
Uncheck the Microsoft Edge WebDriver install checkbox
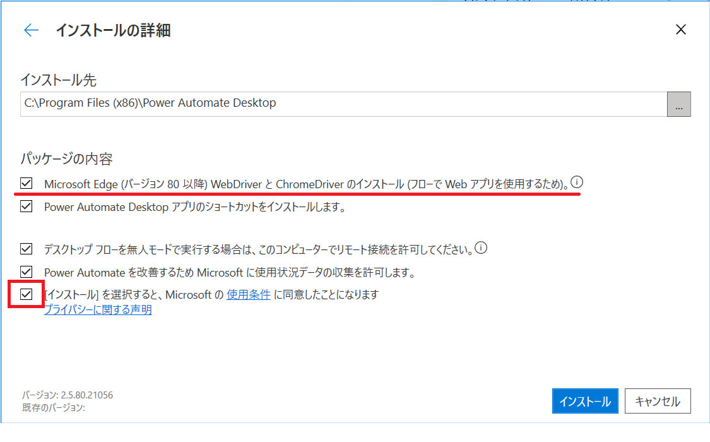pyautogui.click(x=27, y=183)
